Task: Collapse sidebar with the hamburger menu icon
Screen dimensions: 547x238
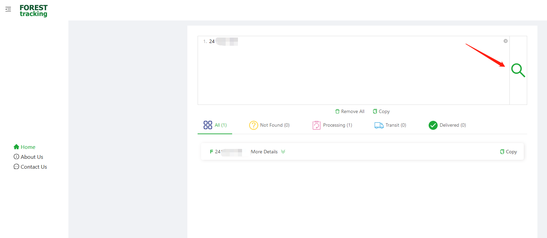Action: click(x=8, y=9)
